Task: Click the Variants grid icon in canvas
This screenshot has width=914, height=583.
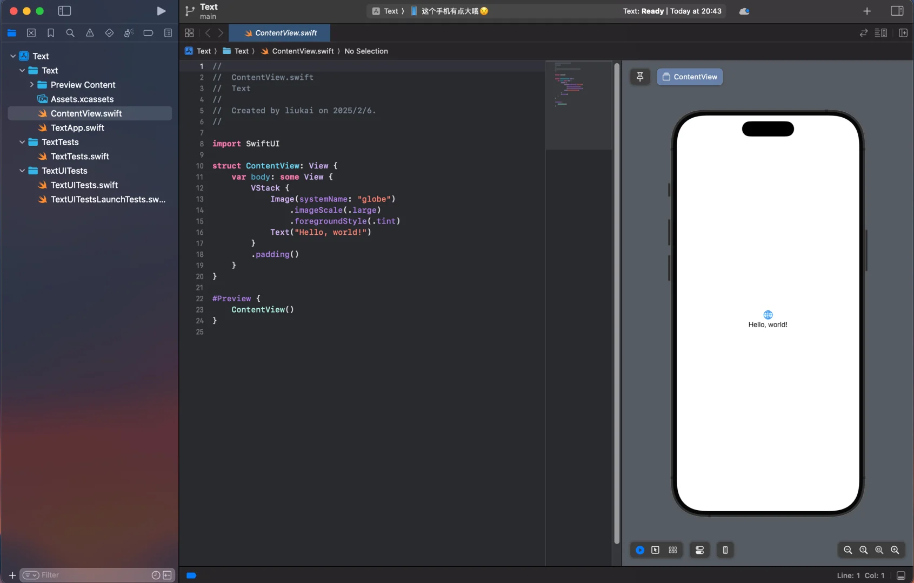Action: [672, 550]
